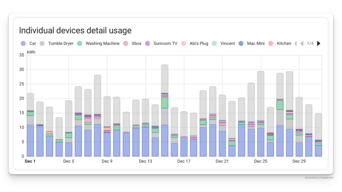Click the chart title Individual devices detail usage

coord(75,30)
